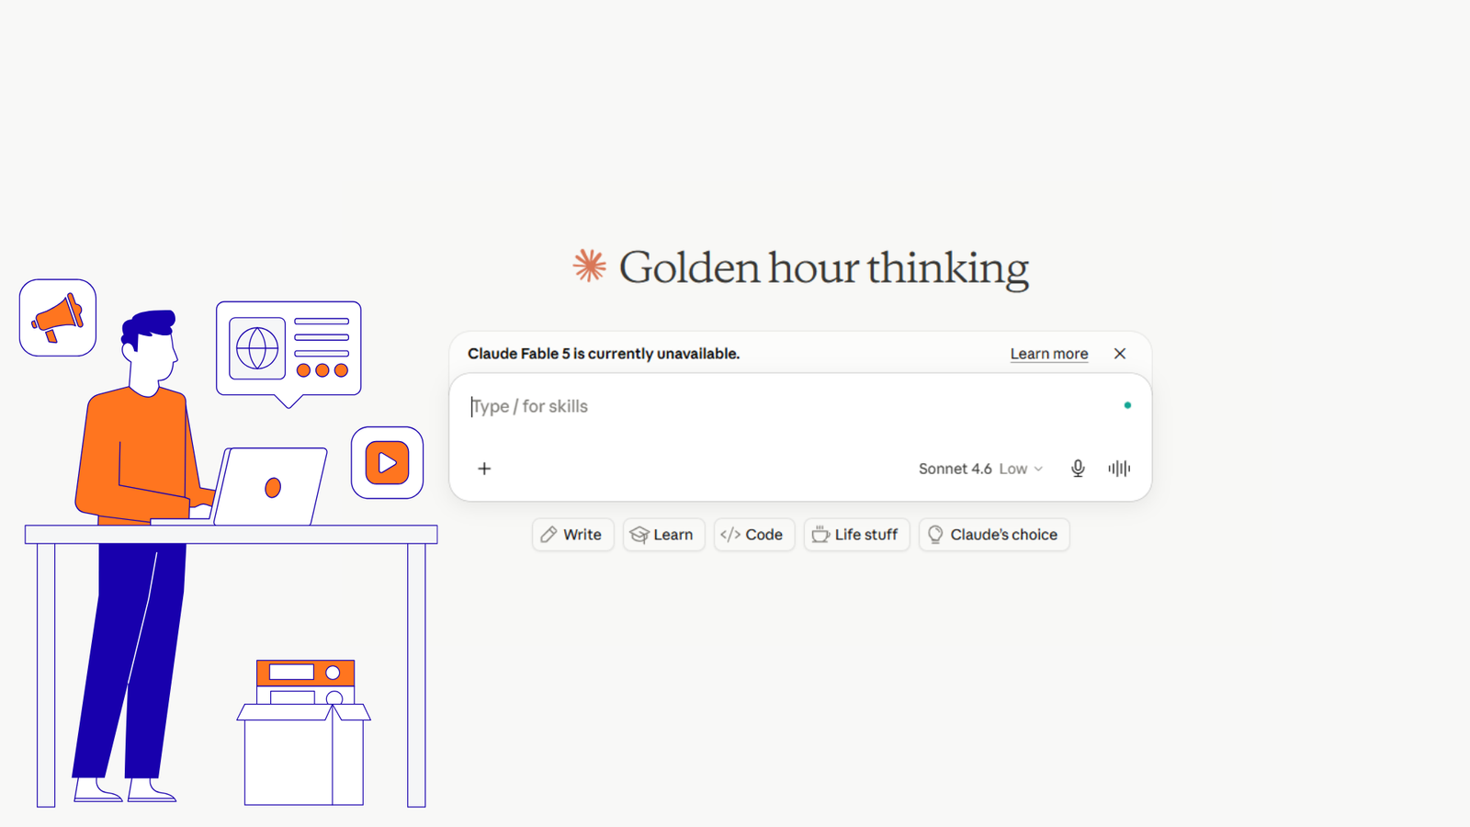The width and height of the screenshot is (1470, 827).
Task: Select the Write suggestion chip
Action: click(572, 535)
